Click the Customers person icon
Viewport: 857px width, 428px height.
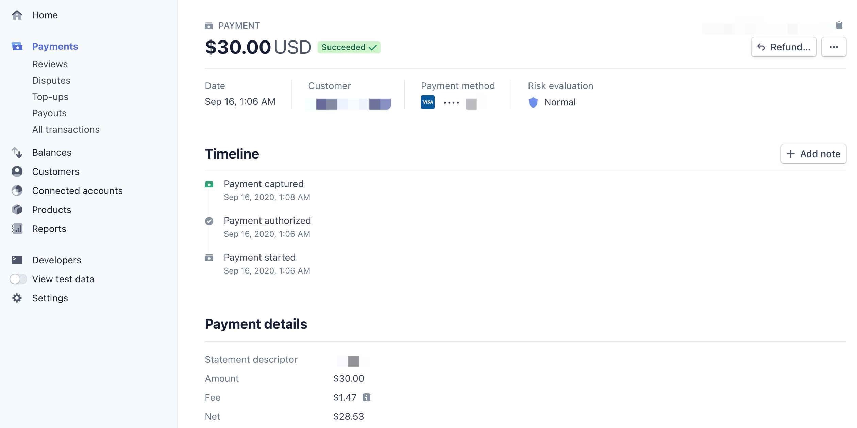[x=17, y=171]
